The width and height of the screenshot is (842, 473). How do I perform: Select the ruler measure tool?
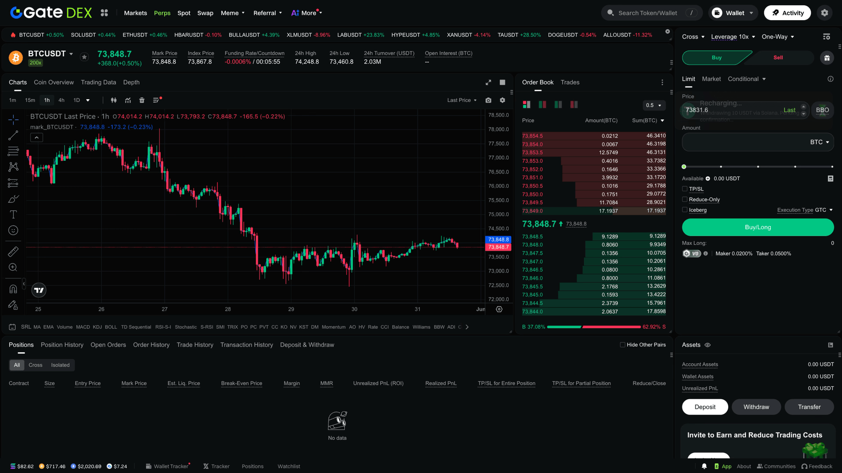tap(13, 252)
